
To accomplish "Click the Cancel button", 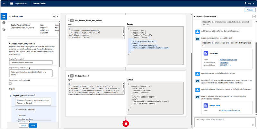I will pos(23,125).
